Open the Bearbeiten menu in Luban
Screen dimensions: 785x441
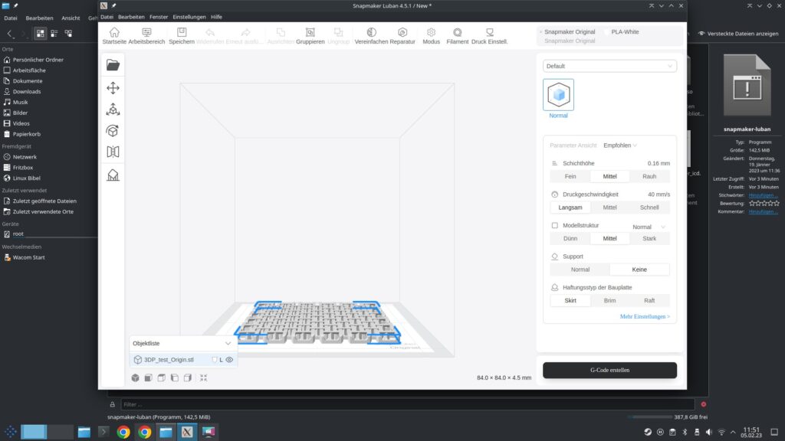[131, 17]
